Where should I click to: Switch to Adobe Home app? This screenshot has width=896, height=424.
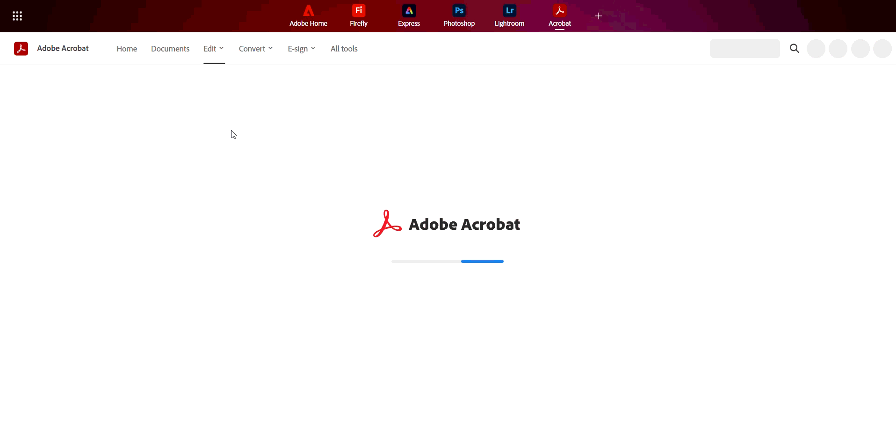308,16
